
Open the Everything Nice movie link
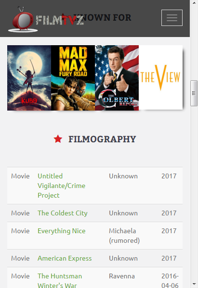[x=62, y=231]
